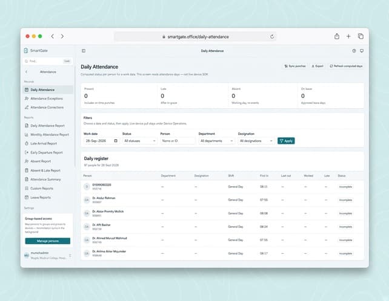Click the Manage persons button

pyautogui.click(x=48, y=241)
